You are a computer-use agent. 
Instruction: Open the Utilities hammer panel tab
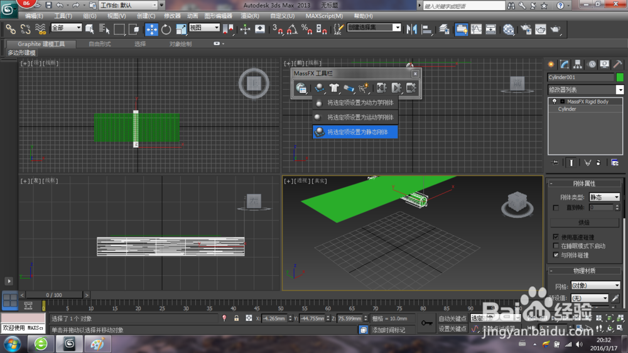(x=617, y=64)
